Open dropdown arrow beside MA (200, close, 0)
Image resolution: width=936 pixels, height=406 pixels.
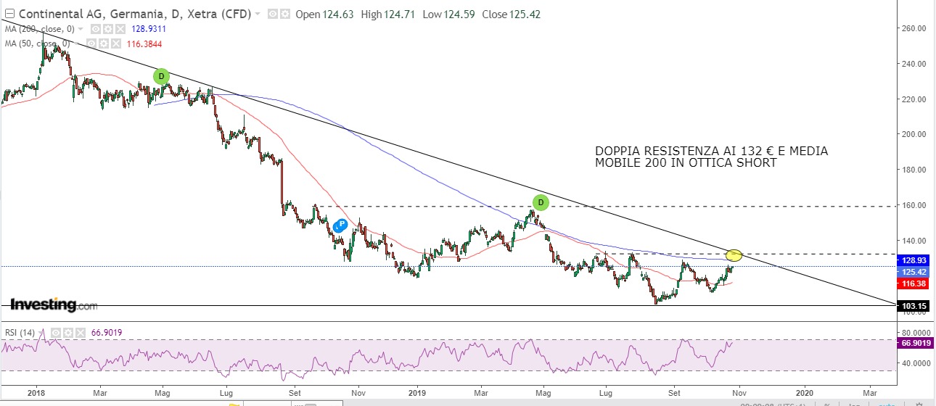(x=81, y=29)
